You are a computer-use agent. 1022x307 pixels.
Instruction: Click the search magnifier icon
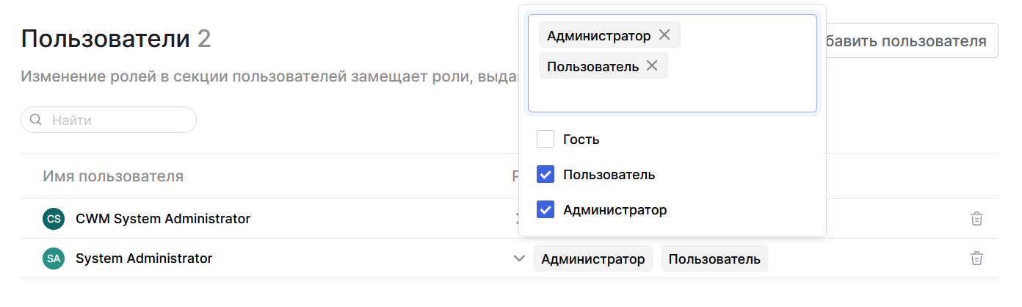pyautogui.click(x=35, y=120)
